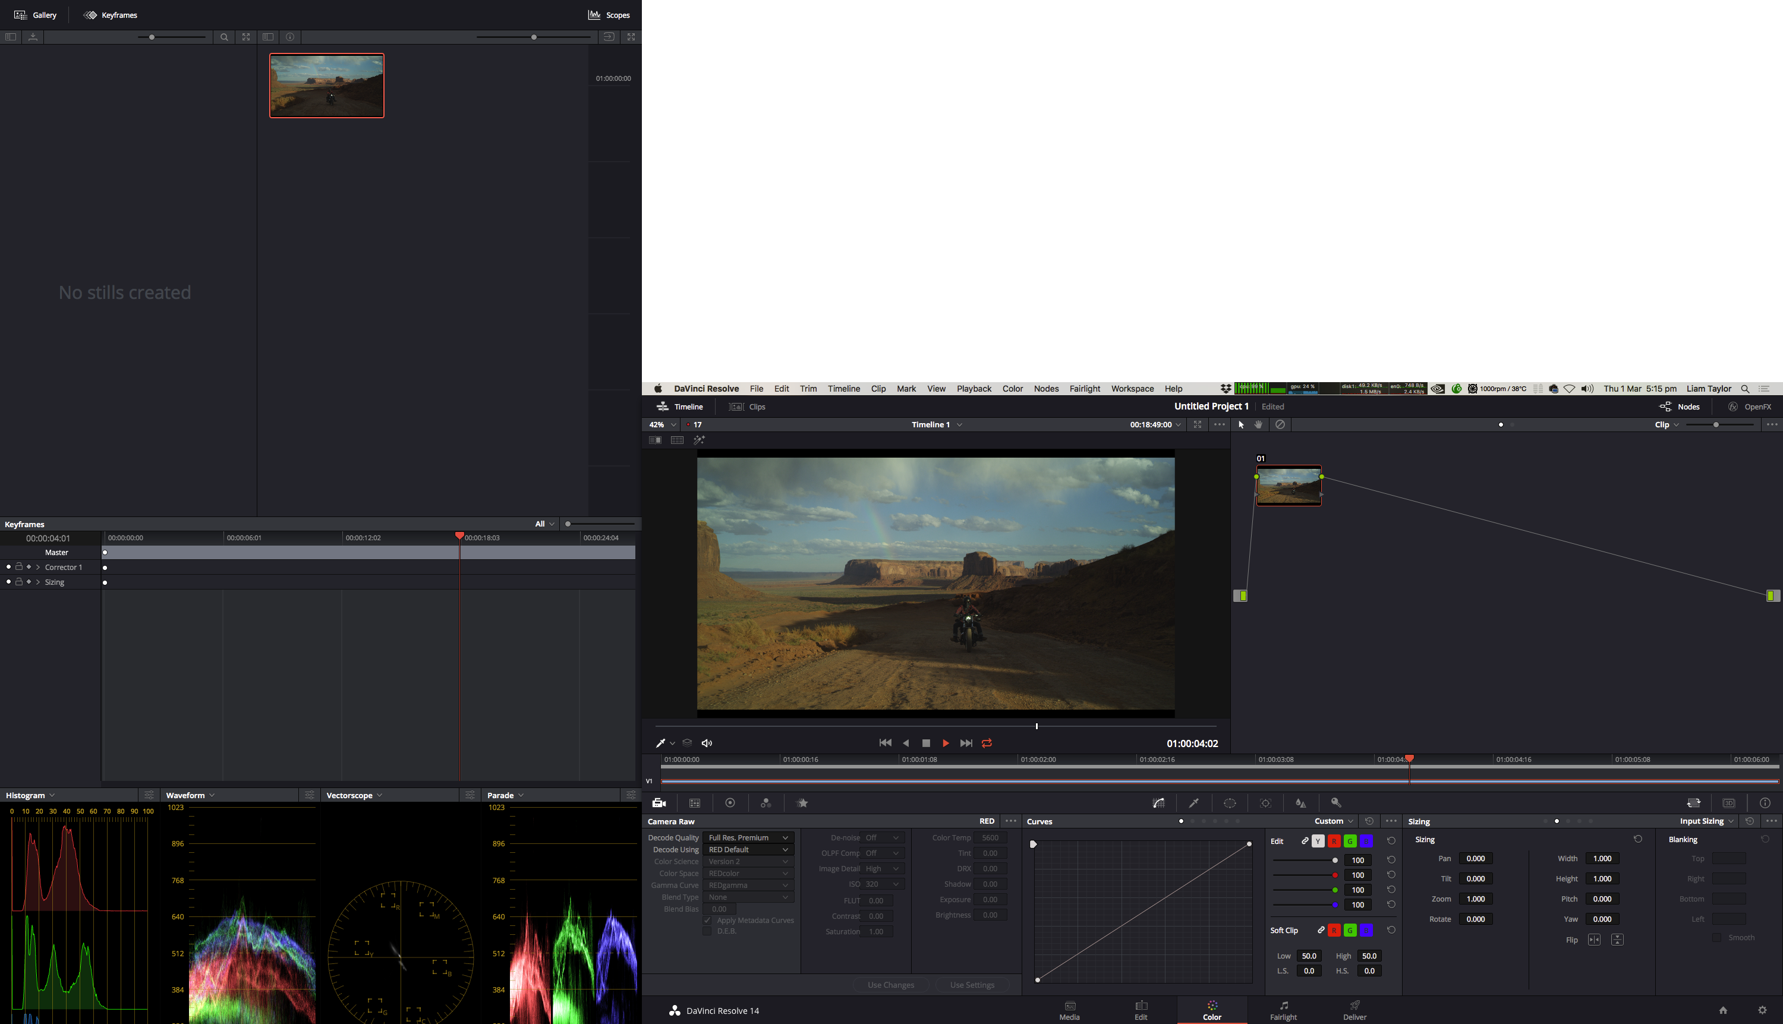Toggle loop playback in viewer
The width and height of the screenshot is (1783, 1024).
(987, 743)
